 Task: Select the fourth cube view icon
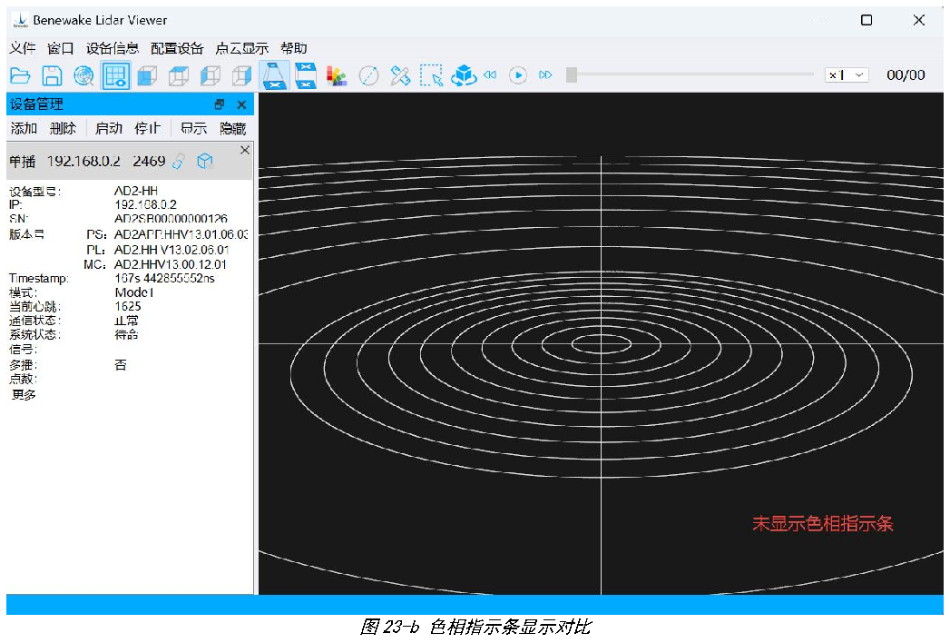tap(241, 75)
